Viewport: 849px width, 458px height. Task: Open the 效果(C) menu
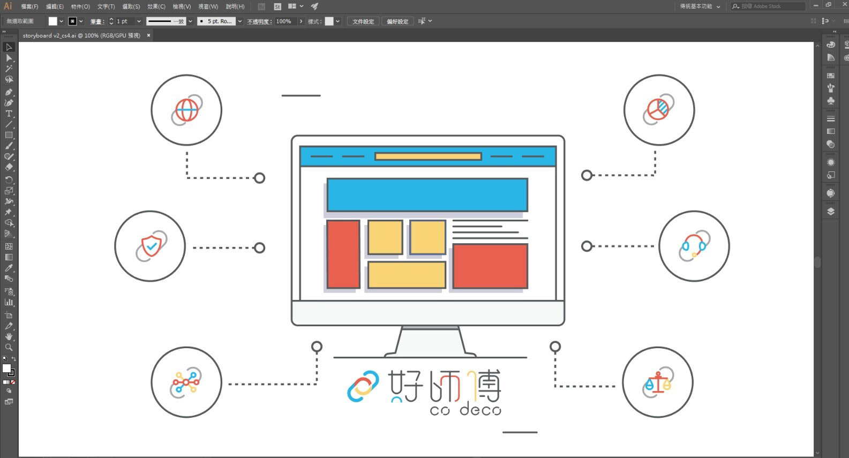[156, 6]
